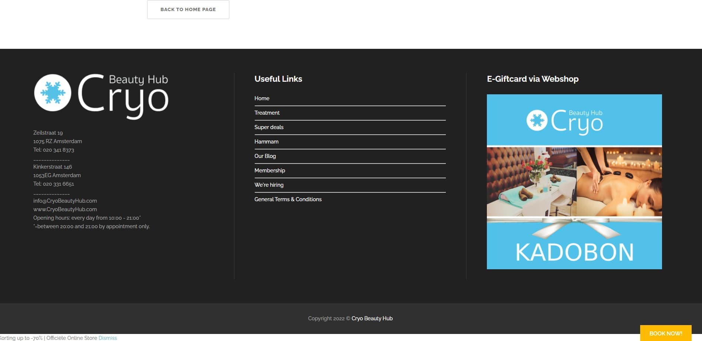Open the Treatment link
This screenshot has height=341, width=702.
[x=267, y=113]
